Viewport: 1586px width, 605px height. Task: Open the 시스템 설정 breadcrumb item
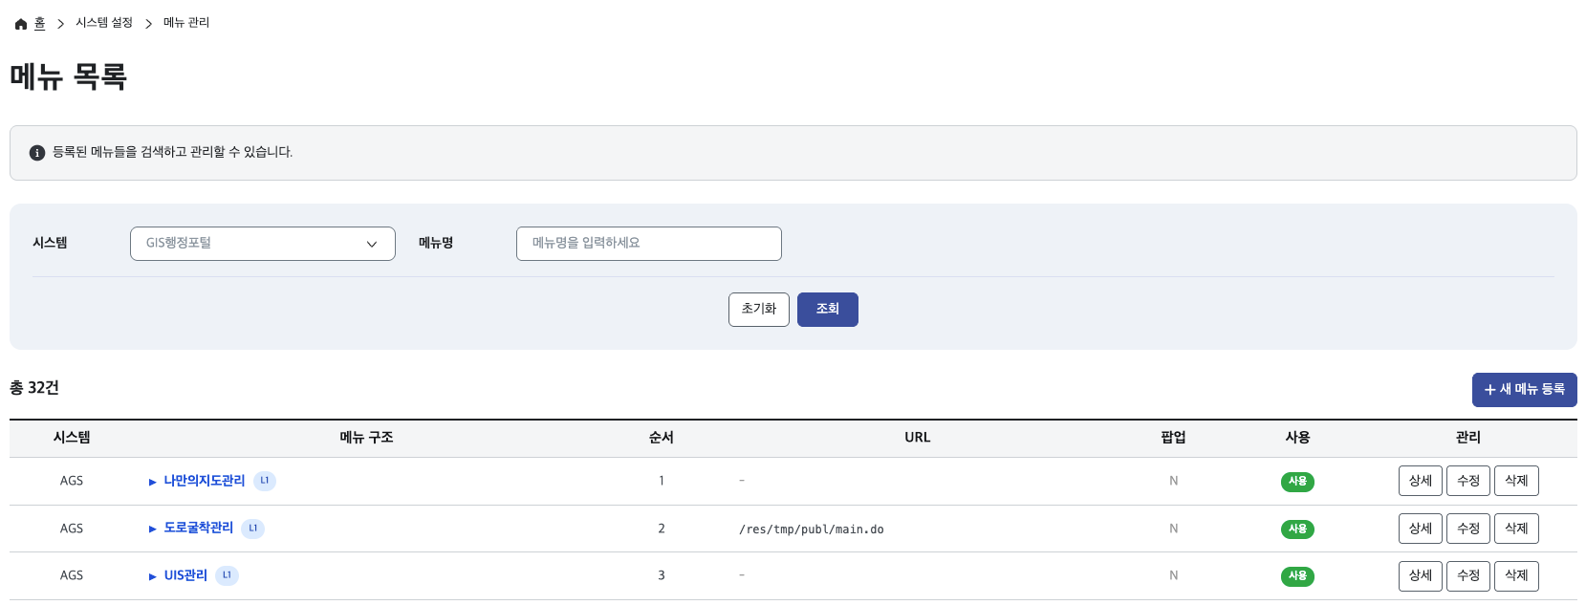[104, 23]
